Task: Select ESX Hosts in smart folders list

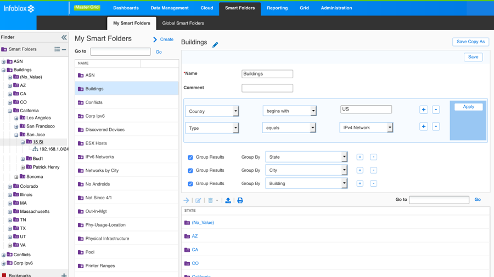Action: point(96,143)
